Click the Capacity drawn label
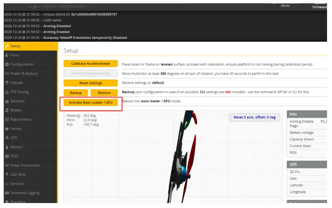Screen dimensions: 332x208 coord(302,139)
